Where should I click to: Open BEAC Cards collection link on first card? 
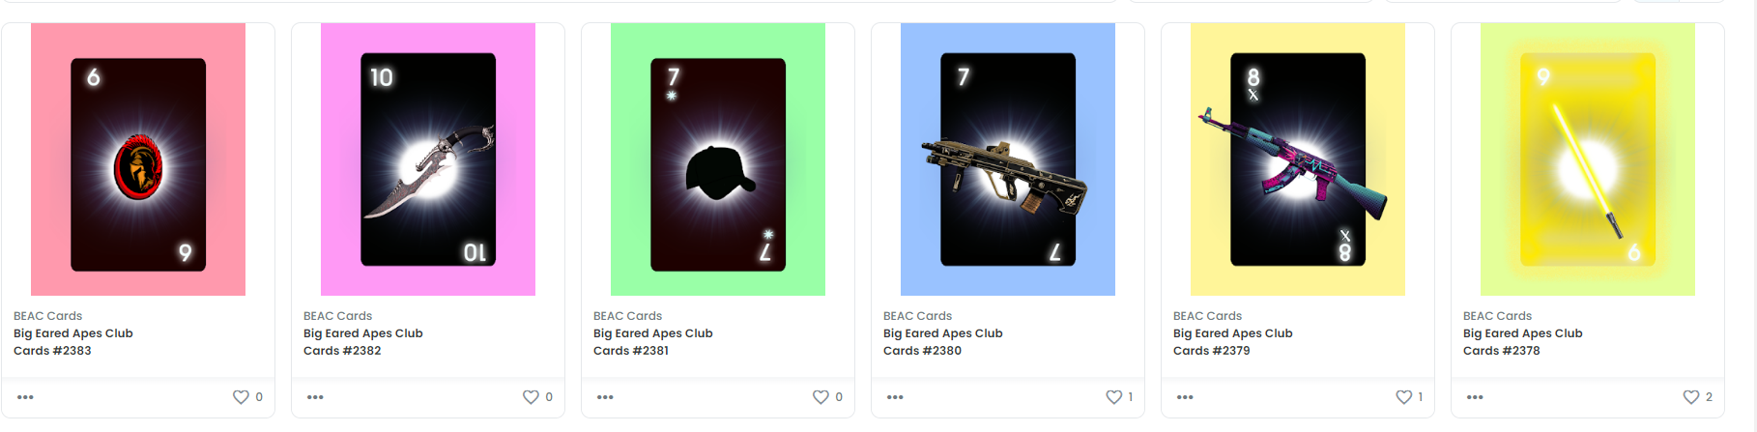click(x=47, y=316)
